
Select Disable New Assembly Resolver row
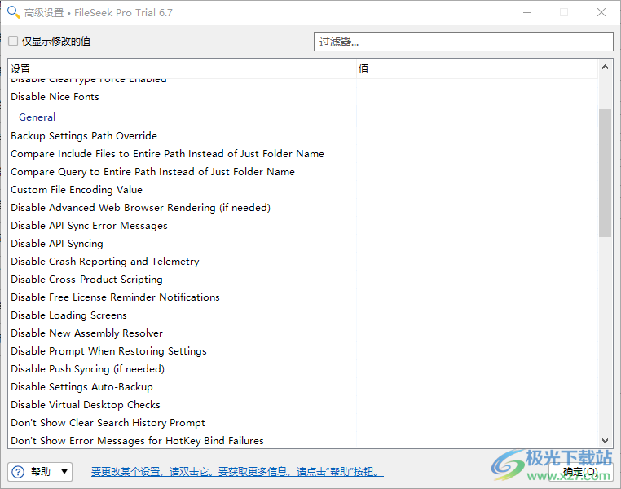[x=303, y=333]
